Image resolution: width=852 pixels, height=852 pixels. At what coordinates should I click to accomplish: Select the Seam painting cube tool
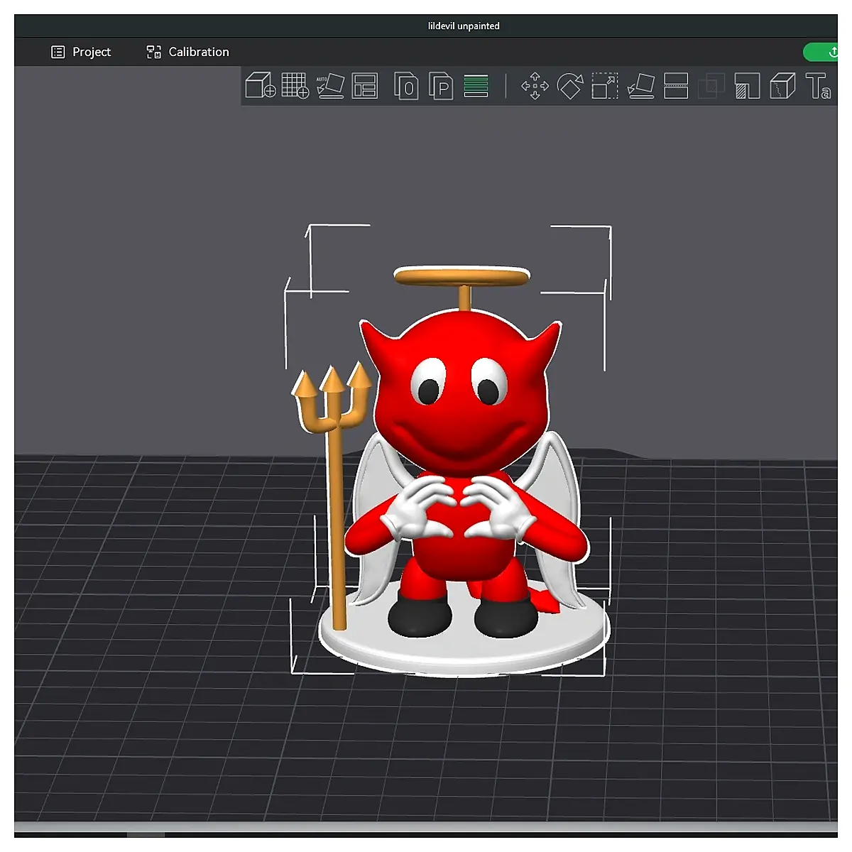(782, 86)
